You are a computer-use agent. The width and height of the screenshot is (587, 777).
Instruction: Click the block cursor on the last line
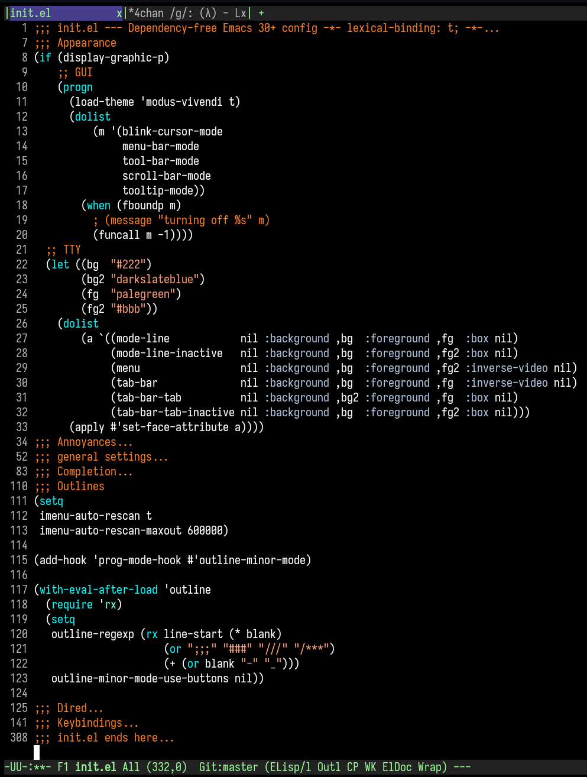pyautogui.click(x=37, y=752)
